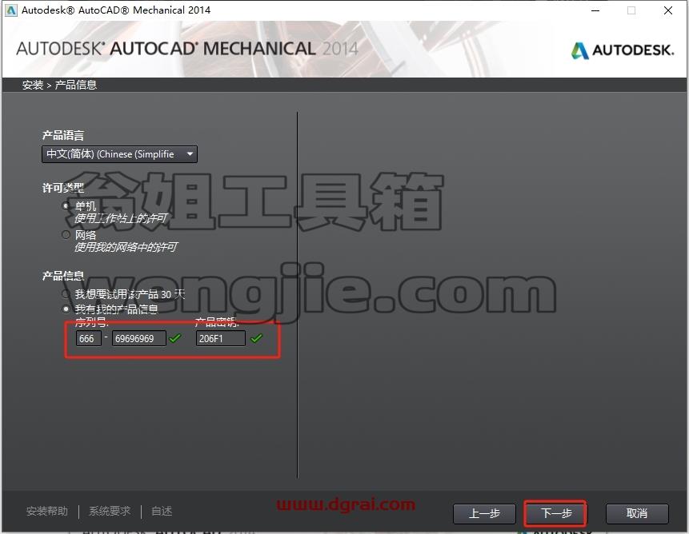
Task: Click the 取消 cancel button
Action: point(637,513)
